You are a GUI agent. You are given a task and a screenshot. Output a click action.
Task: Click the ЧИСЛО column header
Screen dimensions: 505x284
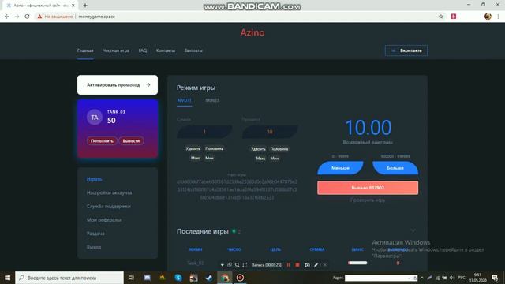234,249
